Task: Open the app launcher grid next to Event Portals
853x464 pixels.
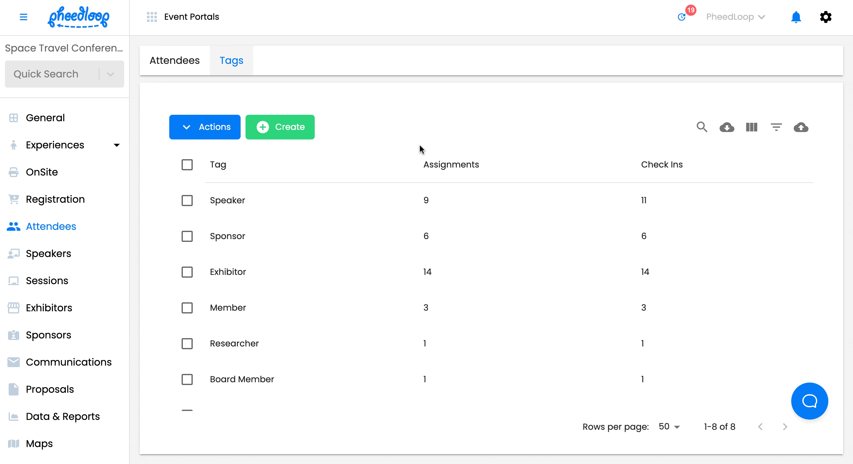Action: tap(152, 17)
